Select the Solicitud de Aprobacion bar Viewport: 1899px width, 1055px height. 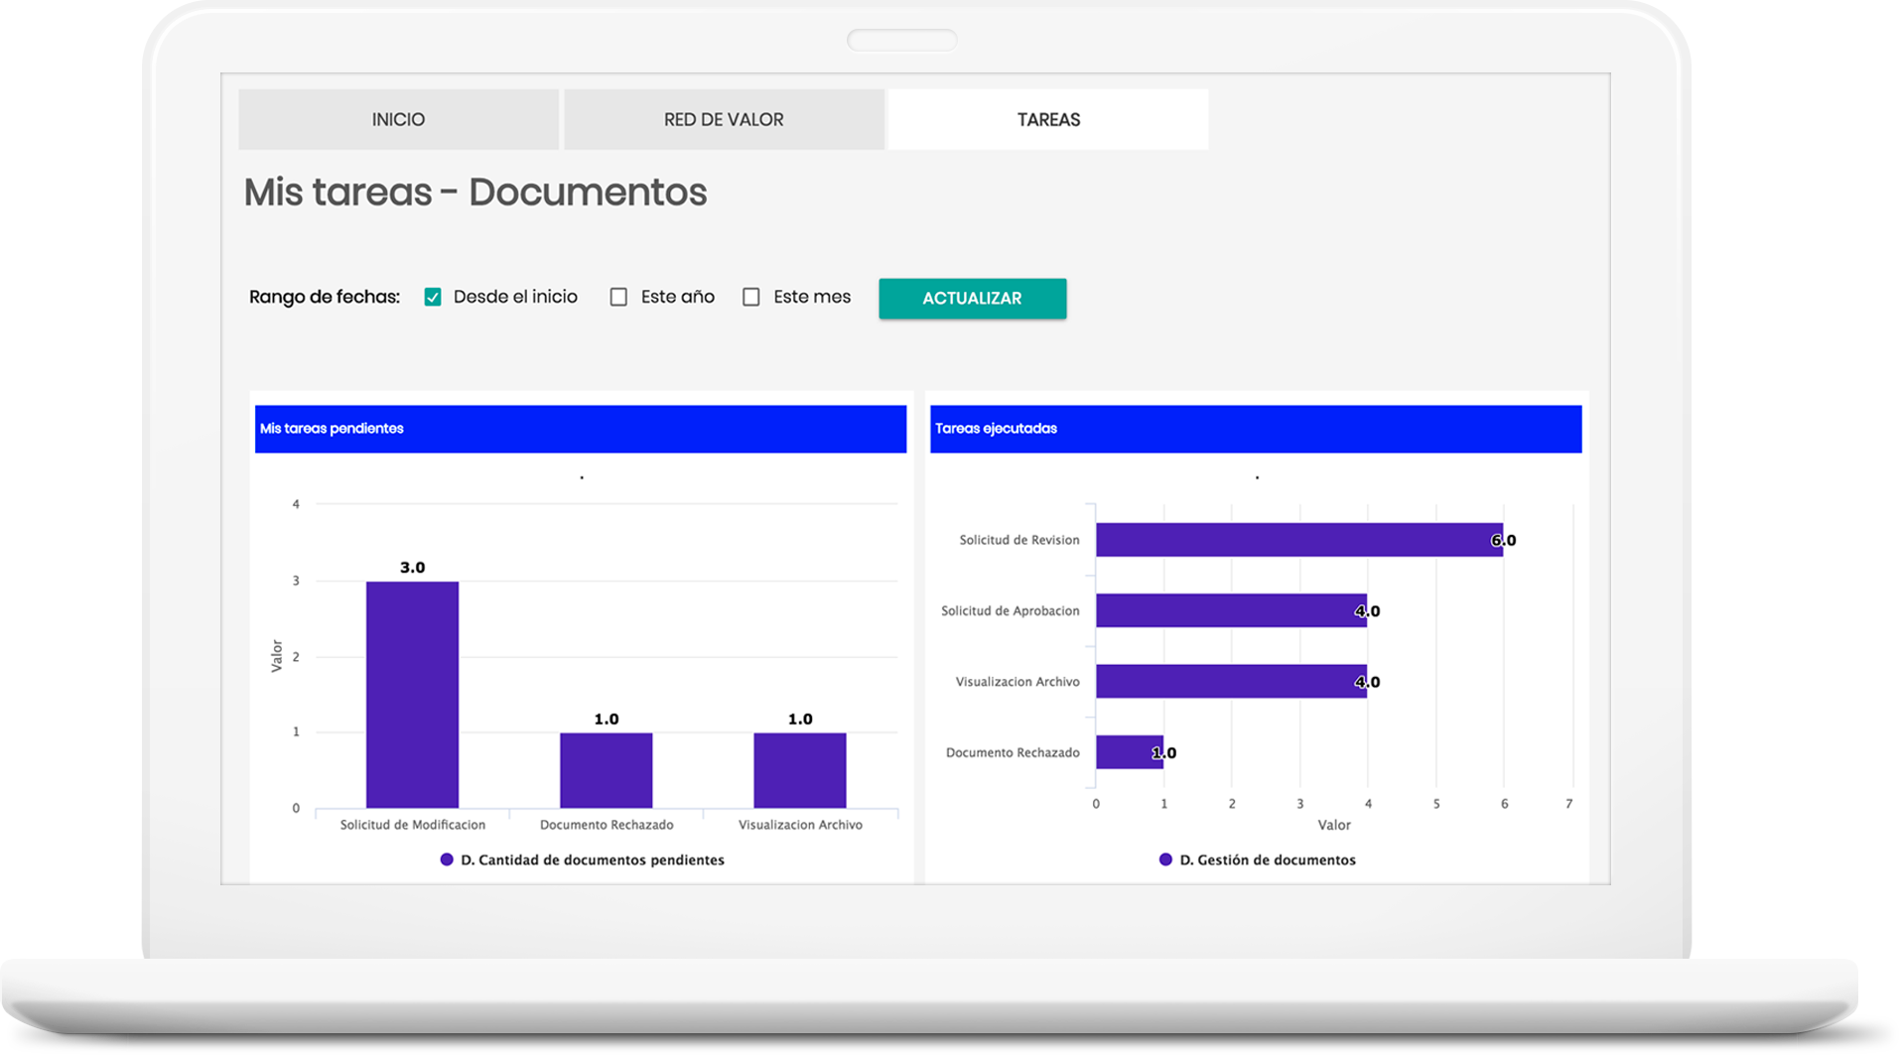click(1230, 610)
